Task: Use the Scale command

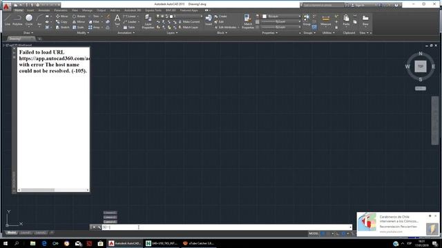Action: (x=78, y=28)
